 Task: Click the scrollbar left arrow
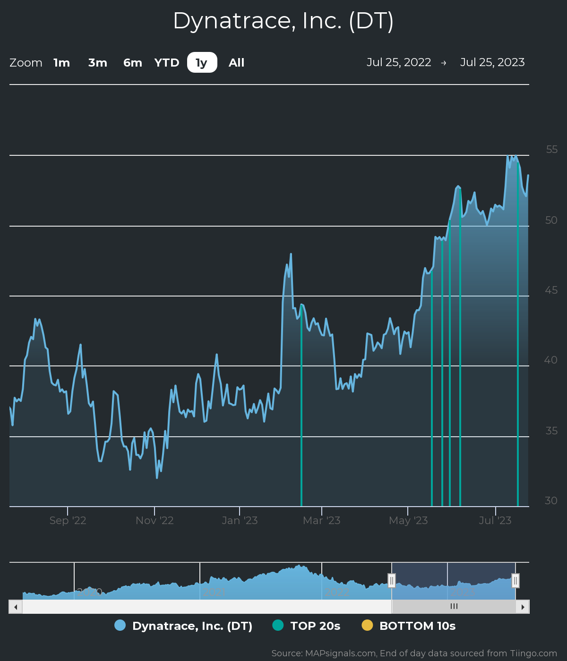point(16,607)
